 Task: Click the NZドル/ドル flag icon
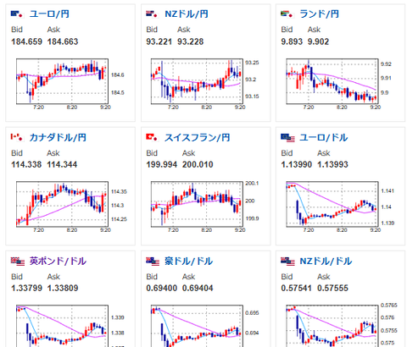click(x=287, y=262)
